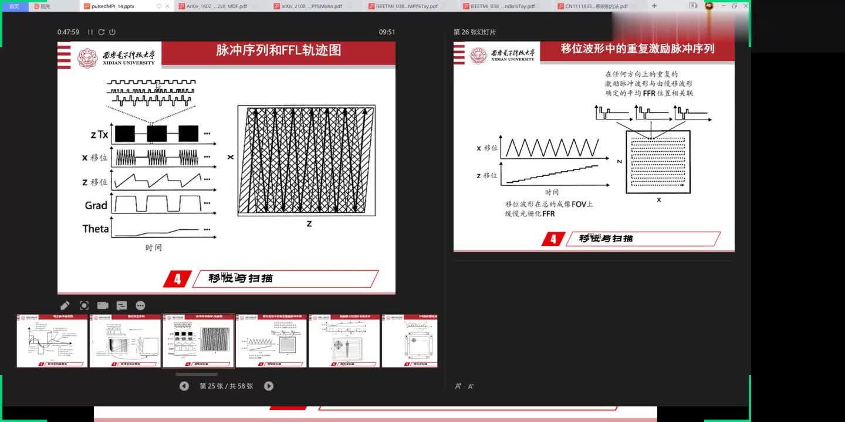845x422 pixels.
Task: Go to the next slide arrow
Action: coord(269,386)
